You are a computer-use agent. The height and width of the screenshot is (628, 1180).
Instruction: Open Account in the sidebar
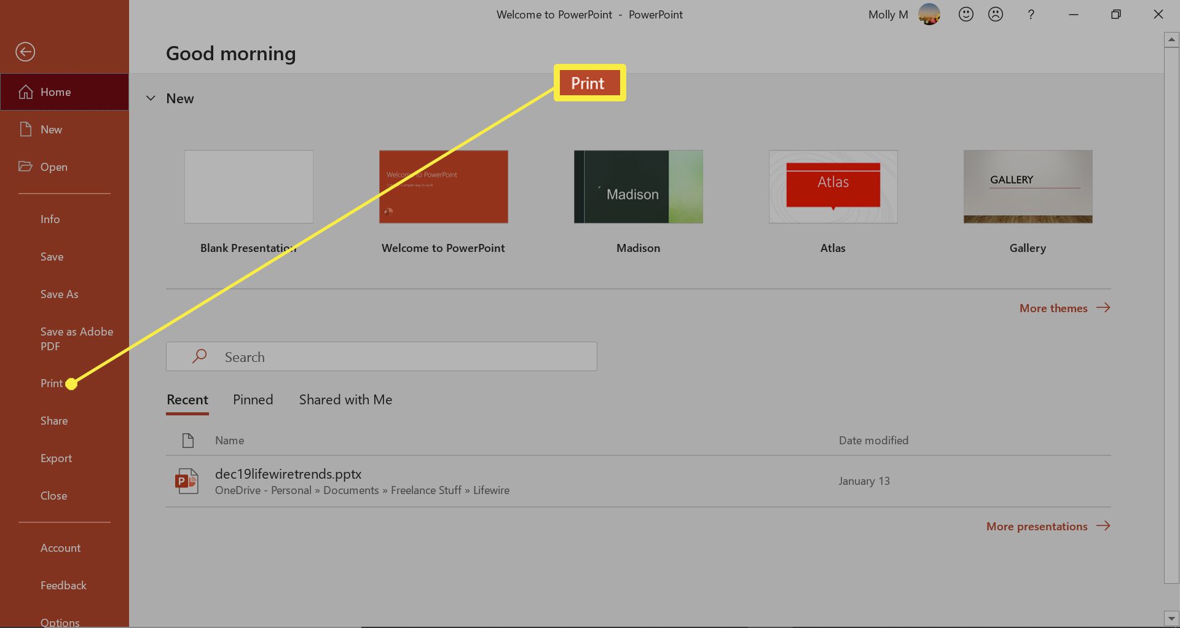click(61, 548)
